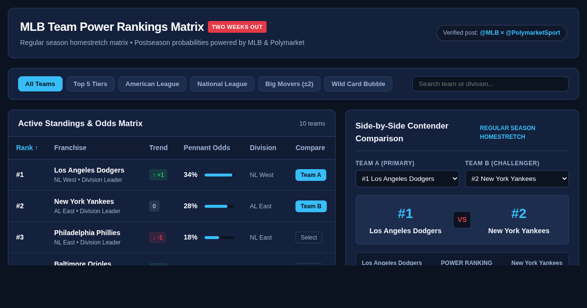Viewport: 587px width, 308px height.
Task: Sort by the Trend column header
Action: (158, 148)
